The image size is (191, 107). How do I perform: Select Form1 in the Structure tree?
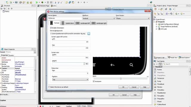click(7, 11)
